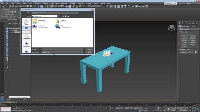200x112 pixels.
Task: Open the History path dropdown in the export dialog
Action: pyautogui.click(x=55, y=13)
